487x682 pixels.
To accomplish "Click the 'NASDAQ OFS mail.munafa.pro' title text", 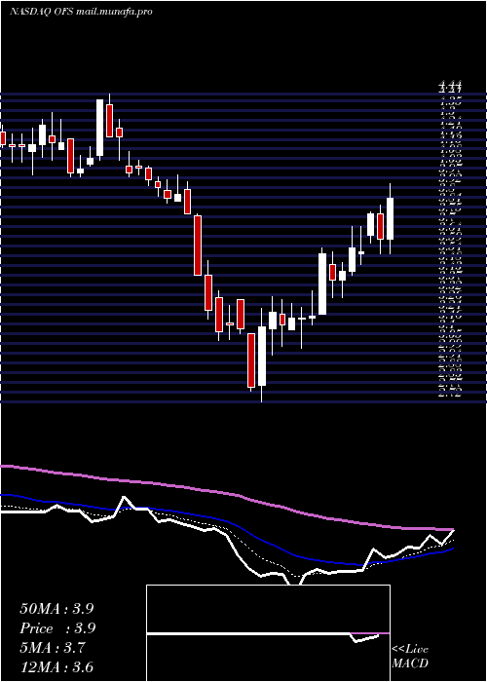I will [x=81, y=12].
